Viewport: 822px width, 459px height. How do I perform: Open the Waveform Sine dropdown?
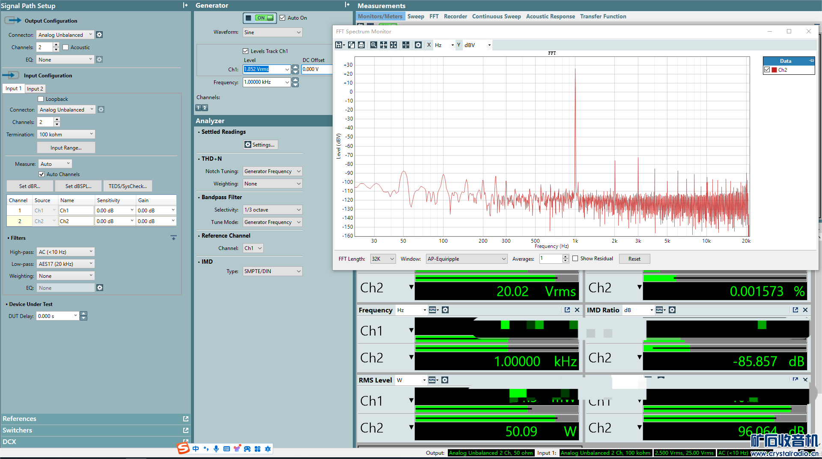(272, 32)
